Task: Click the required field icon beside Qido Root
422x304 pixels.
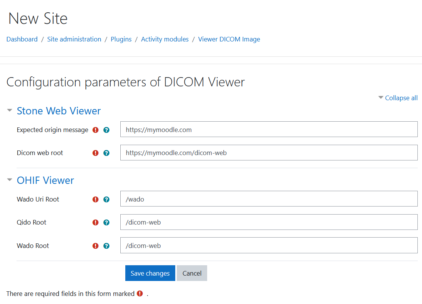Action: pos(95,222)
